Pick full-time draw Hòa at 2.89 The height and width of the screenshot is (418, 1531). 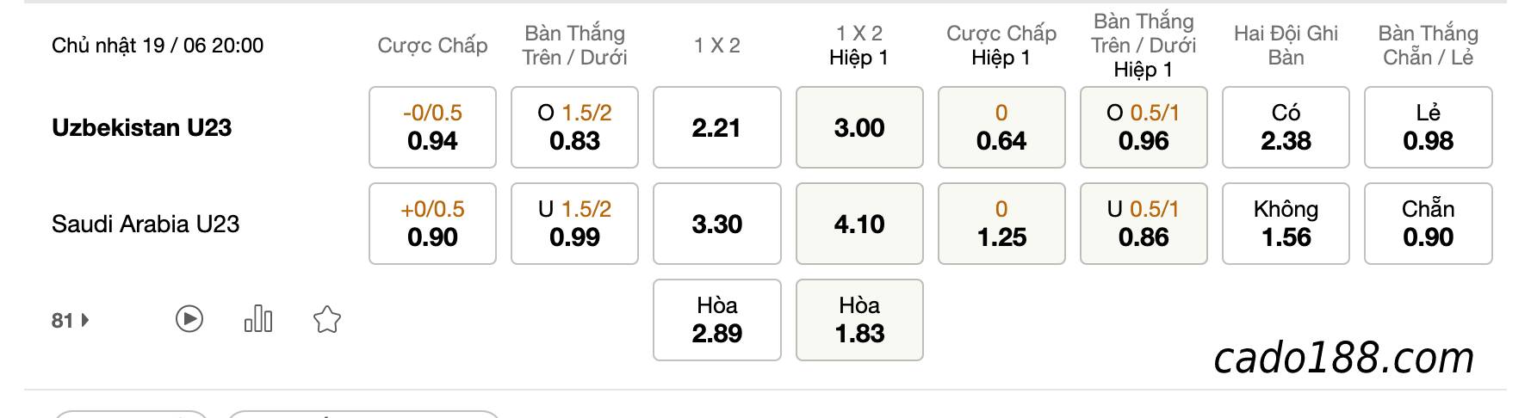pos(717,320)
